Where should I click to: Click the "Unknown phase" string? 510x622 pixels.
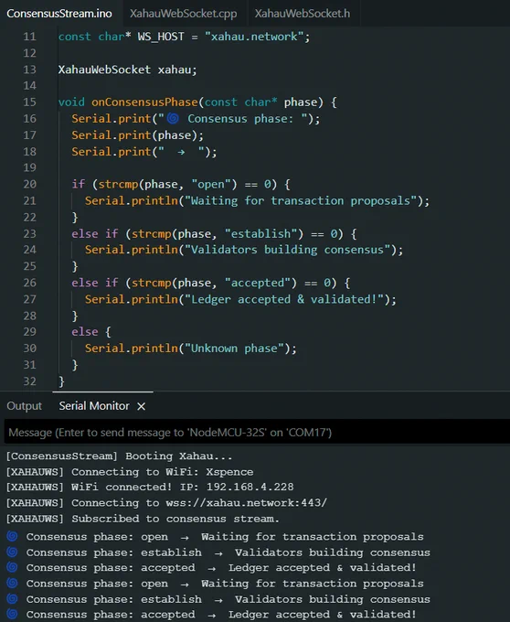click(x=234, y=349)
